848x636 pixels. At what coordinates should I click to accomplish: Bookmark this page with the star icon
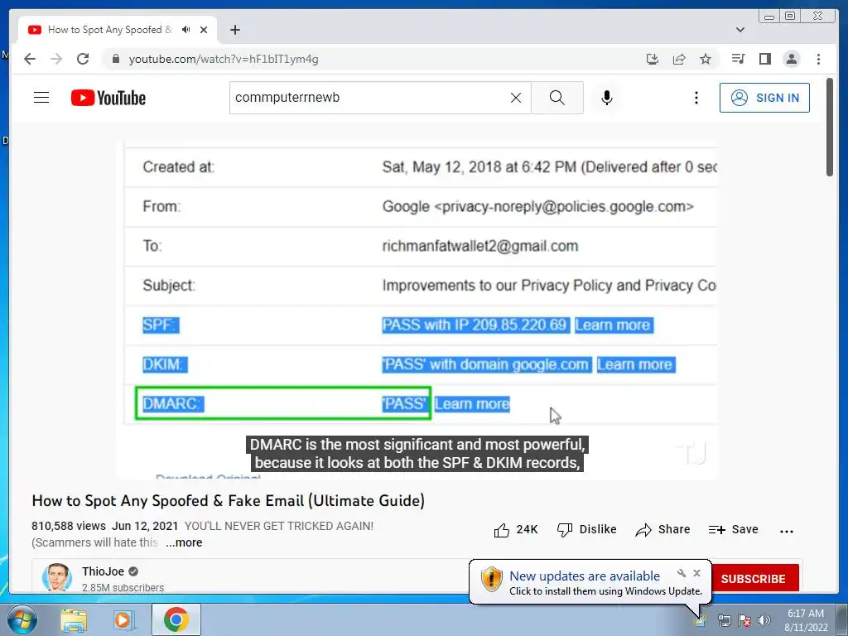(706, 59)
